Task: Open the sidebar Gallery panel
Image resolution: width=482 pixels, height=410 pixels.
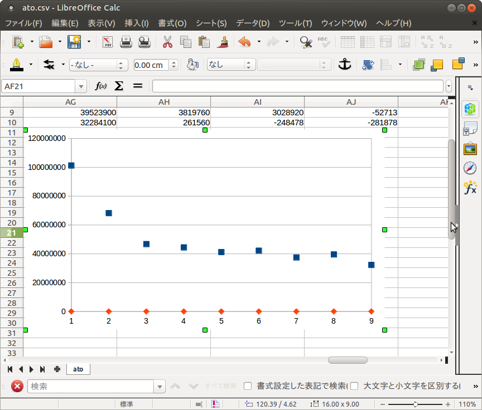Action: [x=470, y=149]
